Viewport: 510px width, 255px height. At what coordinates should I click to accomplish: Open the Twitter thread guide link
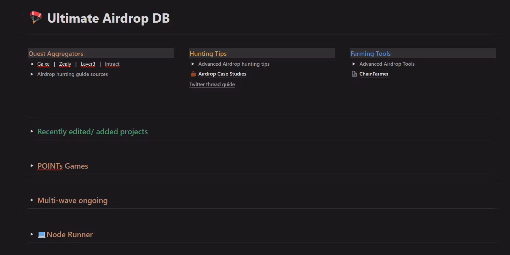pyautogui.click(x=212, y=84)
